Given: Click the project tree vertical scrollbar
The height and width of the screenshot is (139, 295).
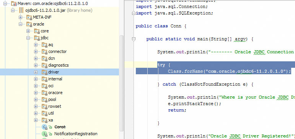Looking at the screenshot, I should 122,83.
